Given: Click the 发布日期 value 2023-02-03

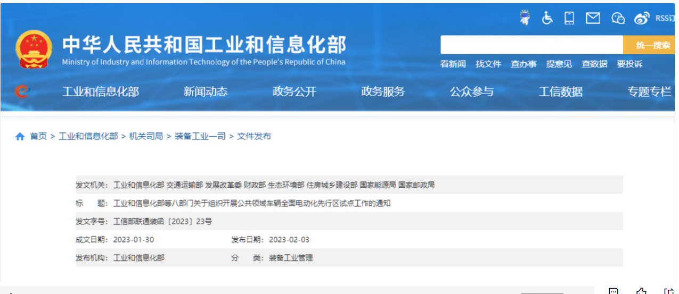Looking at the screenshot, I should (289, 240).
